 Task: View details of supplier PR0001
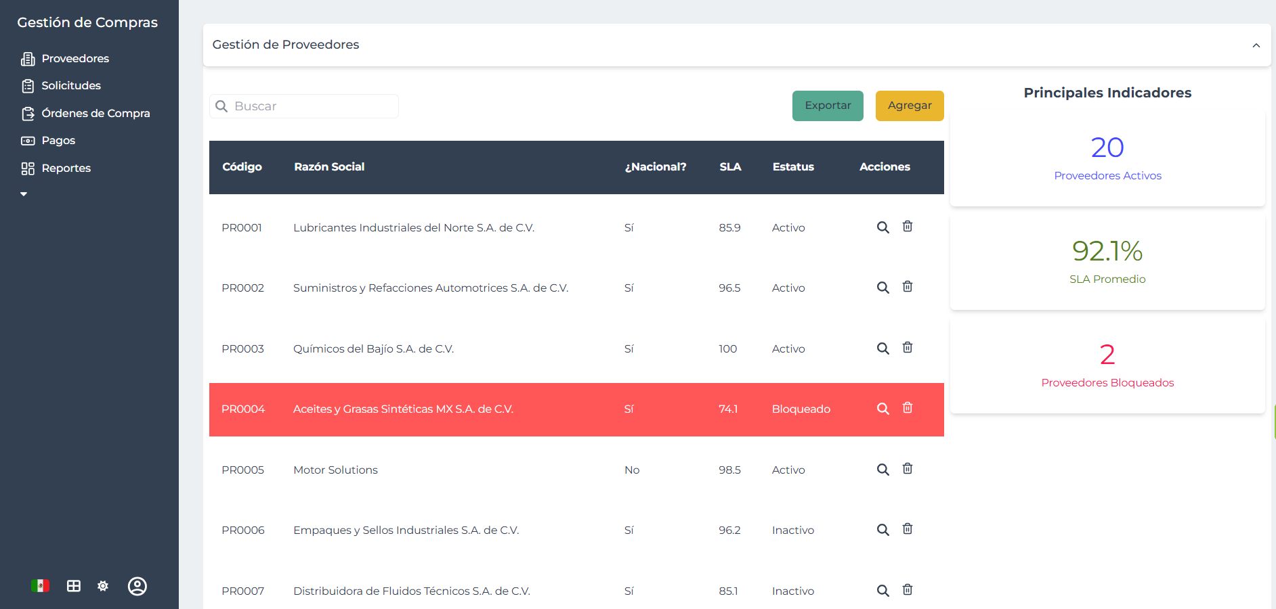[x=882, y=227]
